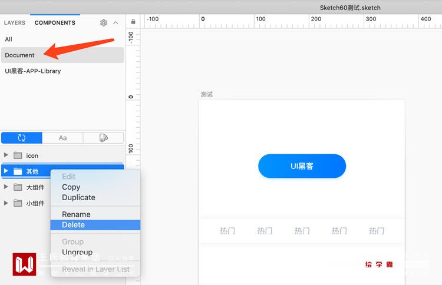
Task: Select the icon folder icon
Action: (x=18, y=155)
